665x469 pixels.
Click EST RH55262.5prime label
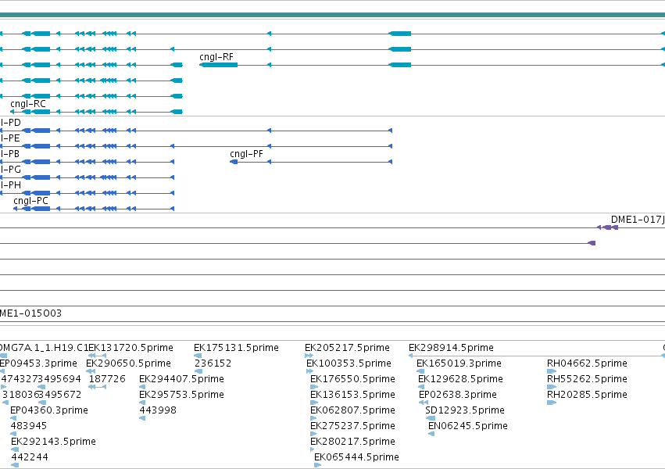coord(587,379)
